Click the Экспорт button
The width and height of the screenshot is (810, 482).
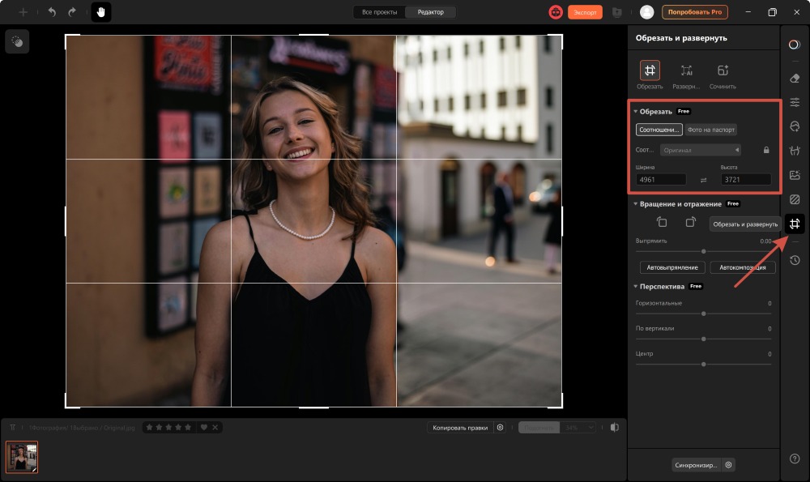click(585, 12)
